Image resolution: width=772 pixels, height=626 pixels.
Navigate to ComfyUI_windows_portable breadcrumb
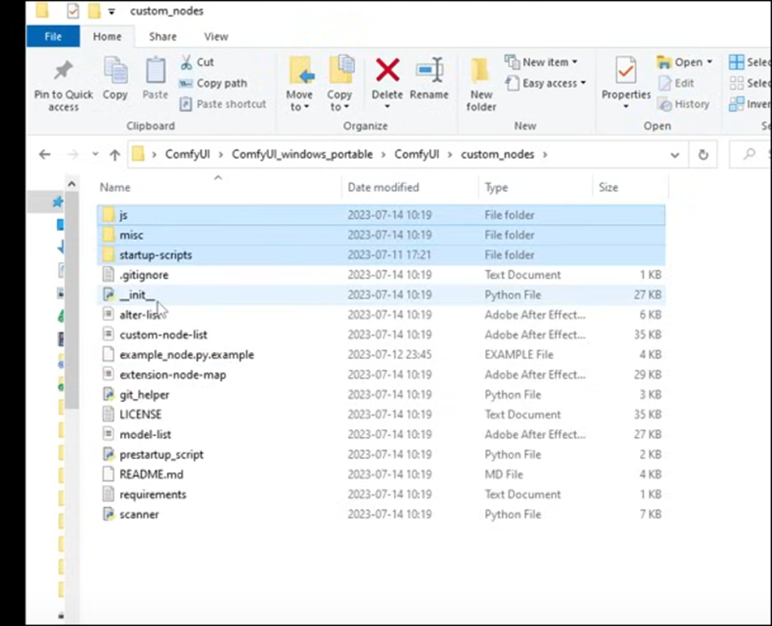tap(302, 155)
